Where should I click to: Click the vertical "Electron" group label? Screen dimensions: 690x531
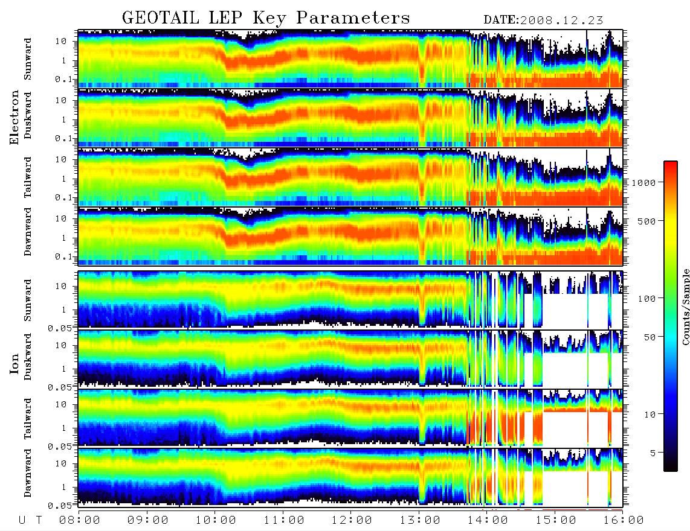[15, 117]
